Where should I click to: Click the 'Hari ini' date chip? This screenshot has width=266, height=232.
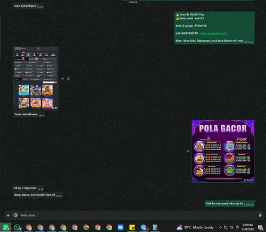click(x=133, y=2)
